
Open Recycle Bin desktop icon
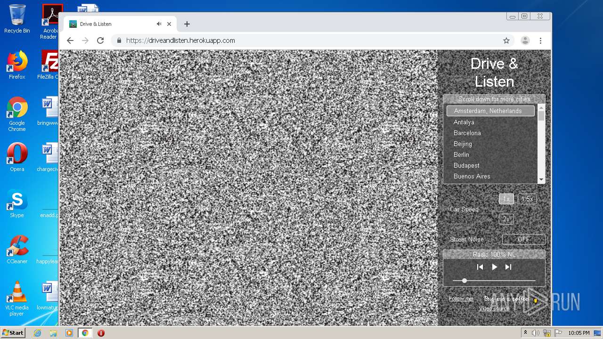click(x=17, y=19)
